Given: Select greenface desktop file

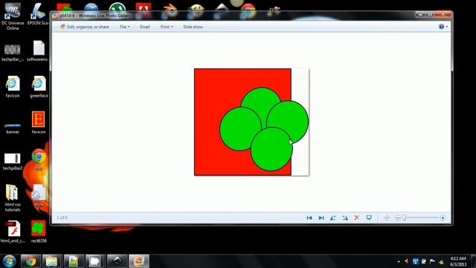Looking at the screenshot, I should [x=39, y=86].
